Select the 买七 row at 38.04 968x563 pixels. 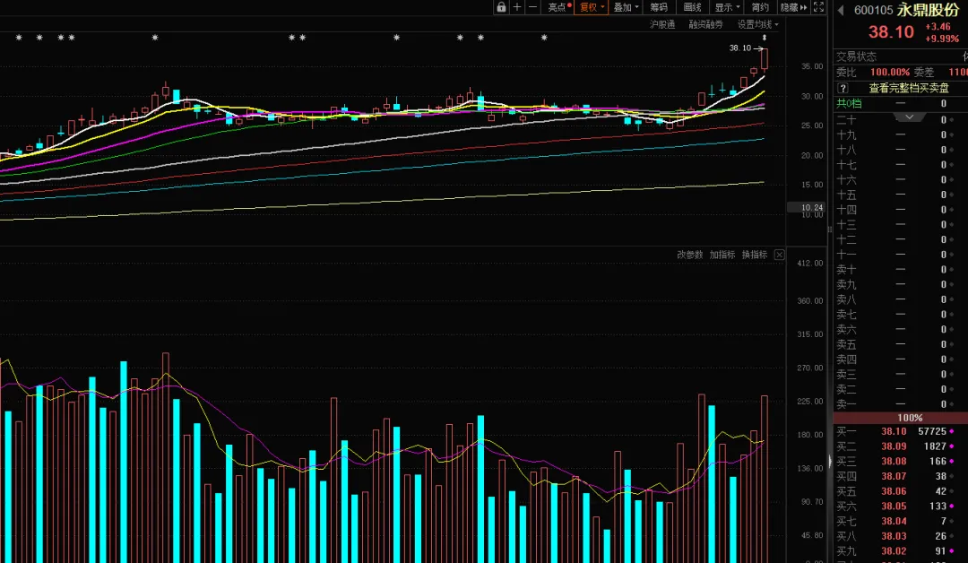900,521
